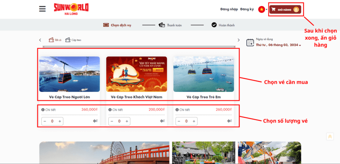This screenshot has width=340, height=164.
Task: Open the red bridge and Ferris wheel photo
Action: coord(104,153)
